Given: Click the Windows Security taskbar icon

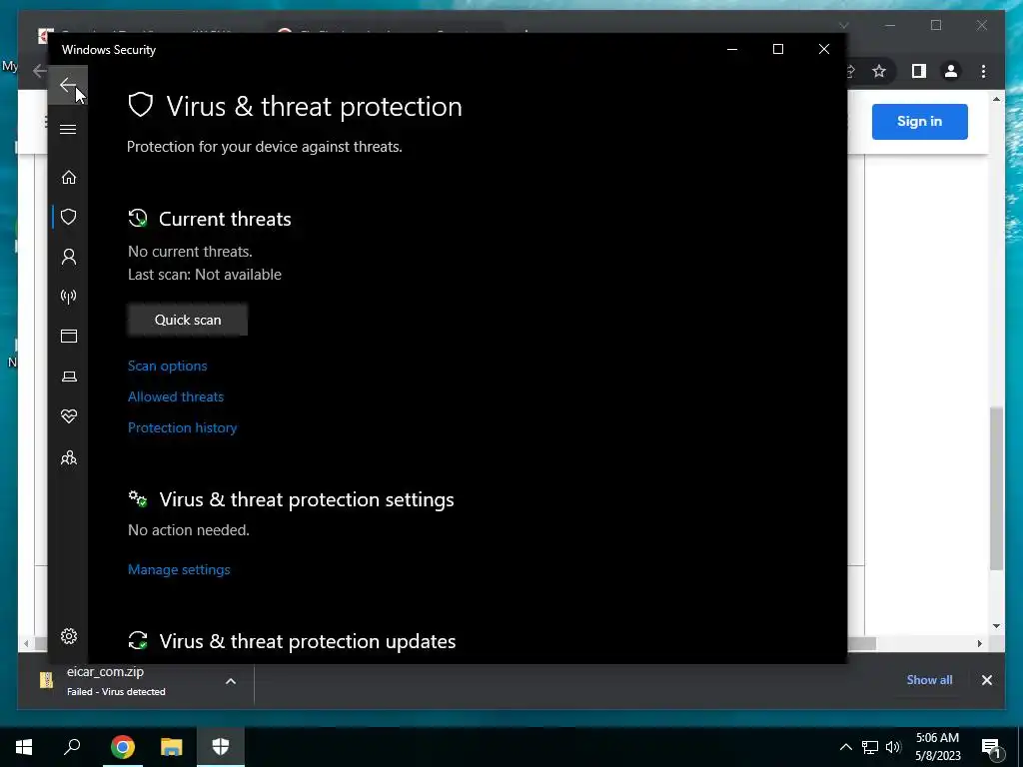Looking at the screenshot, I should 221,747.
